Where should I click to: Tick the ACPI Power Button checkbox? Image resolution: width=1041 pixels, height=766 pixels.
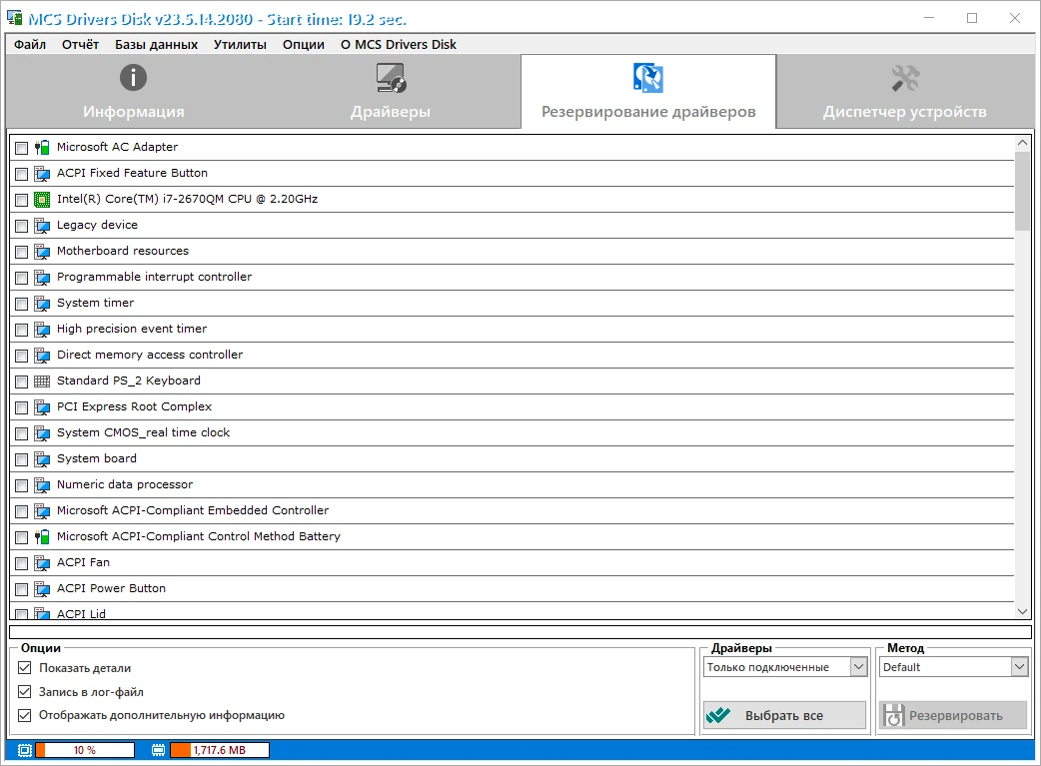point(21,589)
